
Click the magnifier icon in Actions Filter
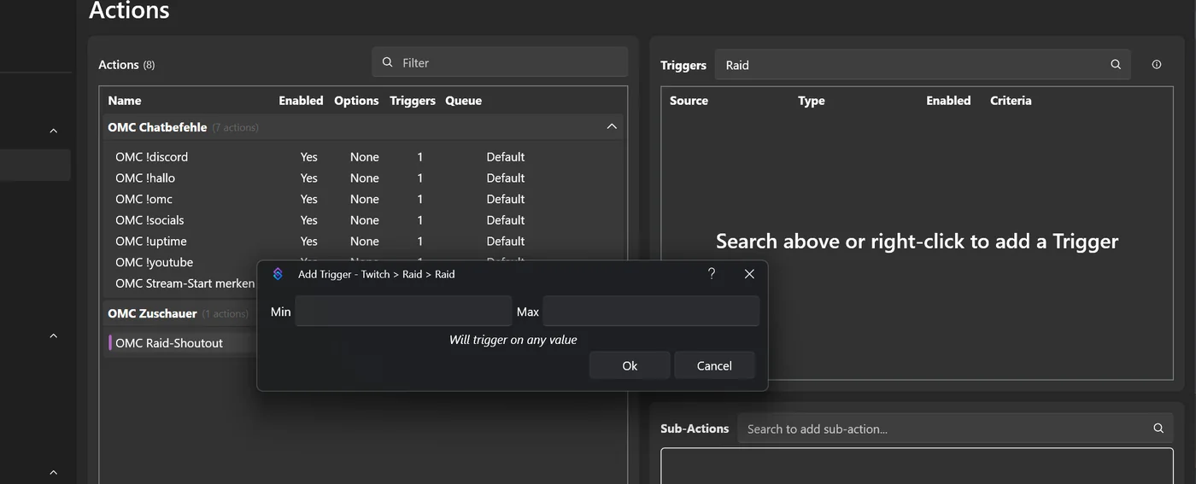click(388, 62)
